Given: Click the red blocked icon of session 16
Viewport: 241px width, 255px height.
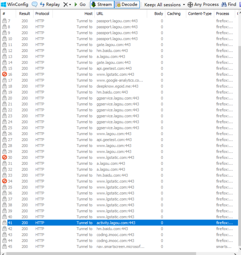Looking at the screenshot, I should tap(4, 74).
